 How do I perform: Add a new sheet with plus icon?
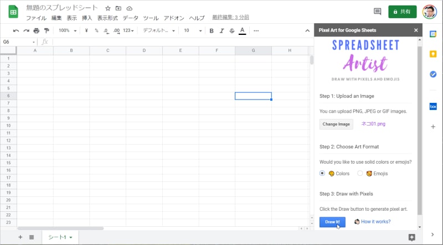coord(20,237)
